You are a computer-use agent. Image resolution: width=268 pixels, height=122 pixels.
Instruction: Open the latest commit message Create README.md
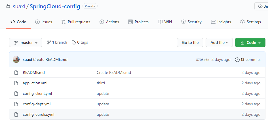pos(50,59)
